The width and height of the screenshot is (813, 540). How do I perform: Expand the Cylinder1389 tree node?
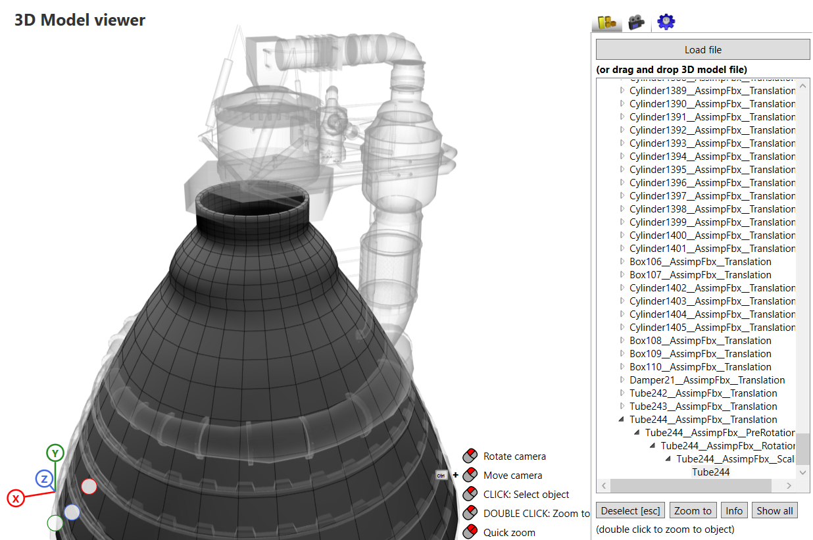tap(622, 90)
